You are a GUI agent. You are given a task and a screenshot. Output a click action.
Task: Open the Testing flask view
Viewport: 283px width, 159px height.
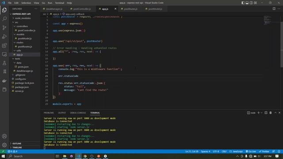click(x=4, y=63)
